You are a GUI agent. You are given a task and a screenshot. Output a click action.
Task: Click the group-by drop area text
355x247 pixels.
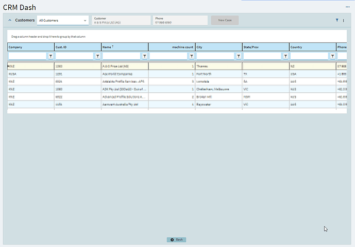[x=48, y=37]
